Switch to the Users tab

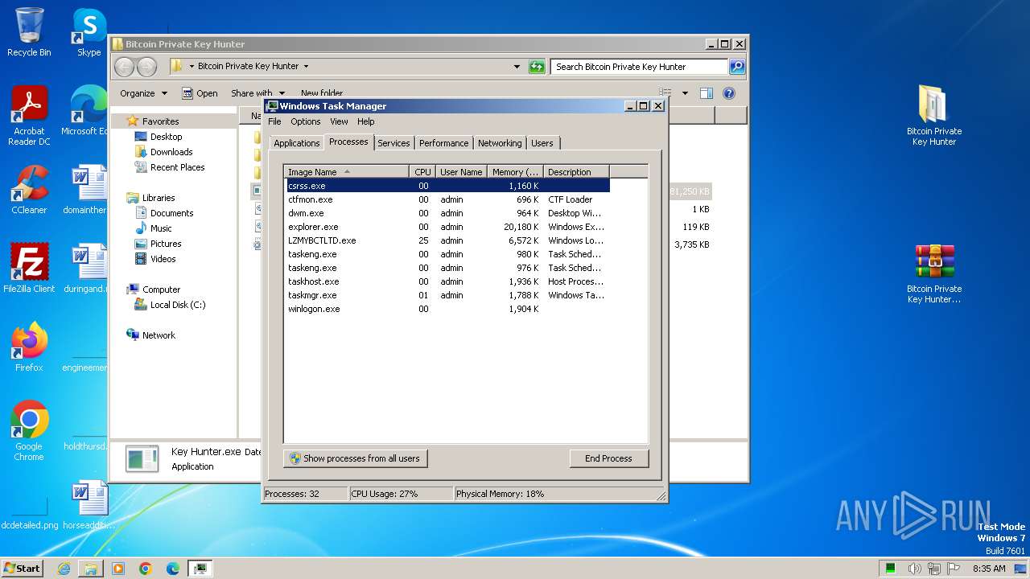tap(542, 143)
